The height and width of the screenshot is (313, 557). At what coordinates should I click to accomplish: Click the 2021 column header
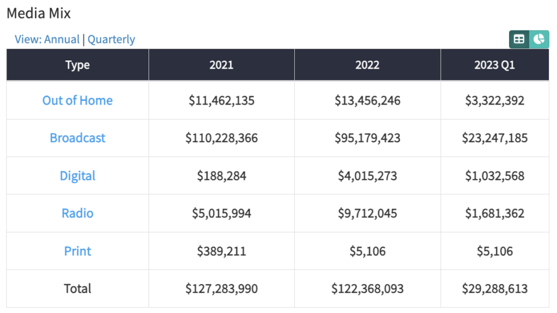point(221,65)
